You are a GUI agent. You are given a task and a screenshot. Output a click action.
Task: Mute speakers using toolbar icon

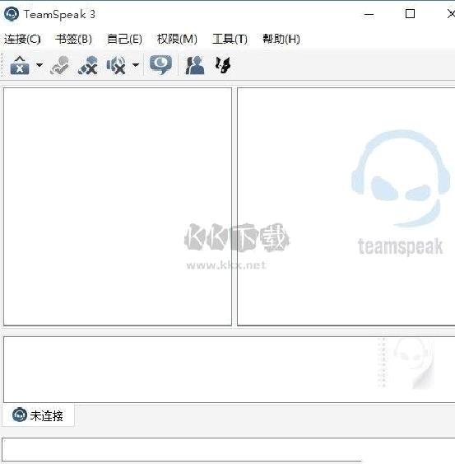[116, 65]
